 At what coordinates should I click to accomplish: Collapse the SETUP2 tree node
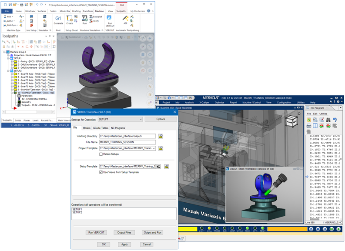8,71
